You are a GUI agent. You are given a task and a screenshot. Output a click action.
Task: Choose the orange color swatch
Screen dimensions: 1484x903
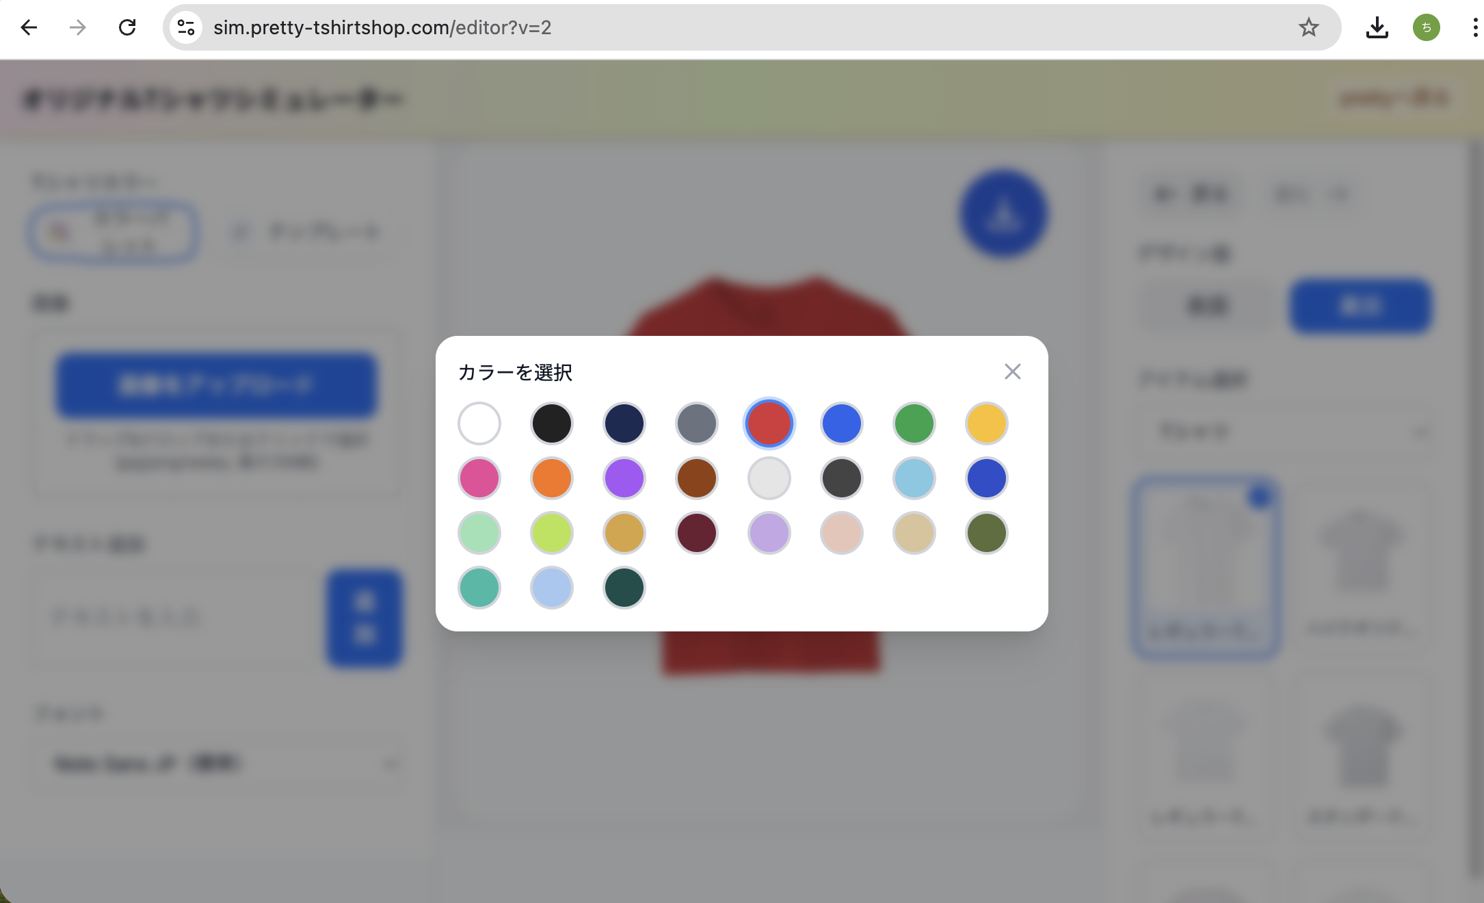click(552, 478)
